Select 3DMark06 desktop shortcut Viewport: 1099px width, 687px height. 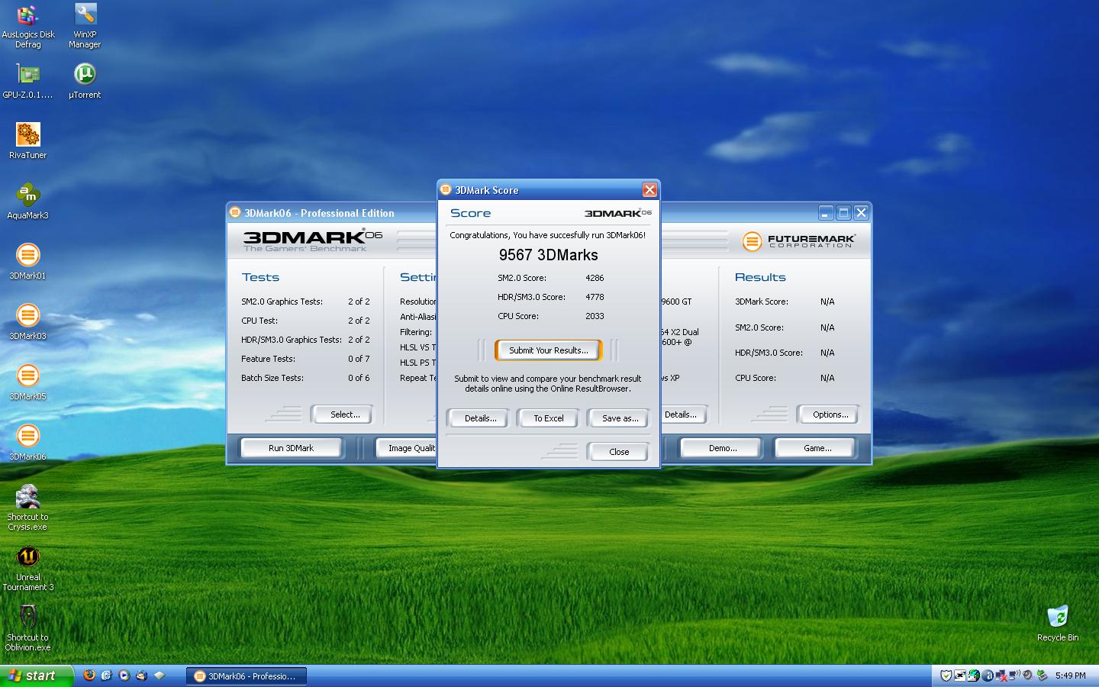point(28,443)
